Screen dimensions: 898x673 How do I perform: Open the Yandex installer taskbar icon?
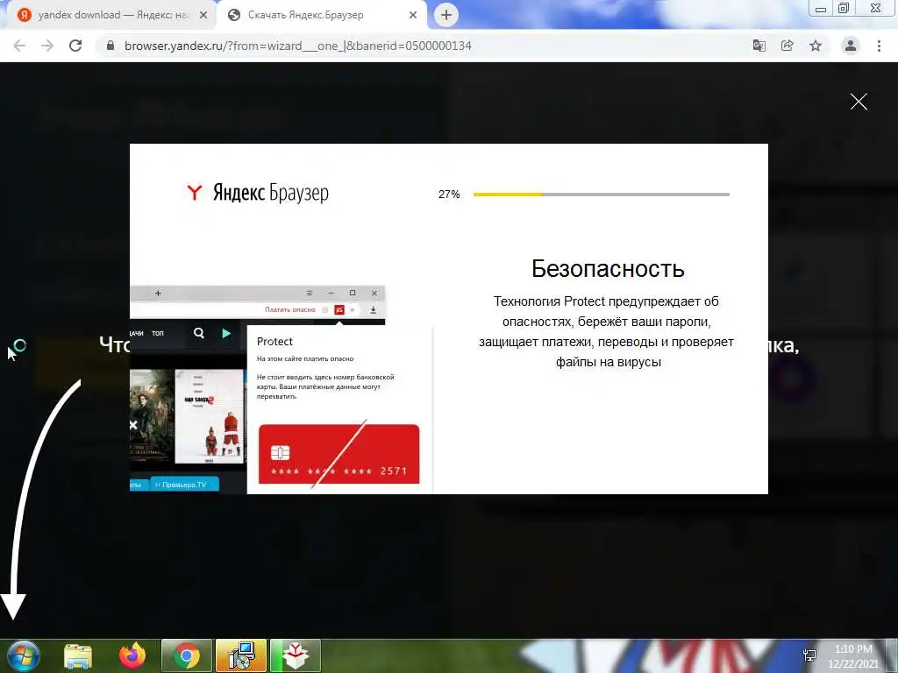click(x=296, y=655)
